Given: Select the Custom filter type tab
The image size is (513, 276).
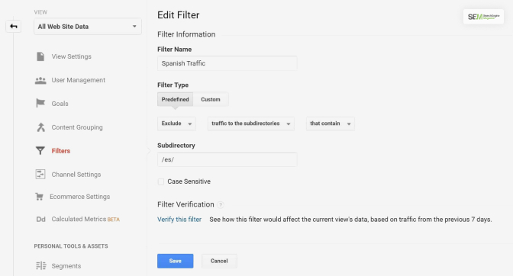Looking at the screenshot, I should [x=211, y=99].
